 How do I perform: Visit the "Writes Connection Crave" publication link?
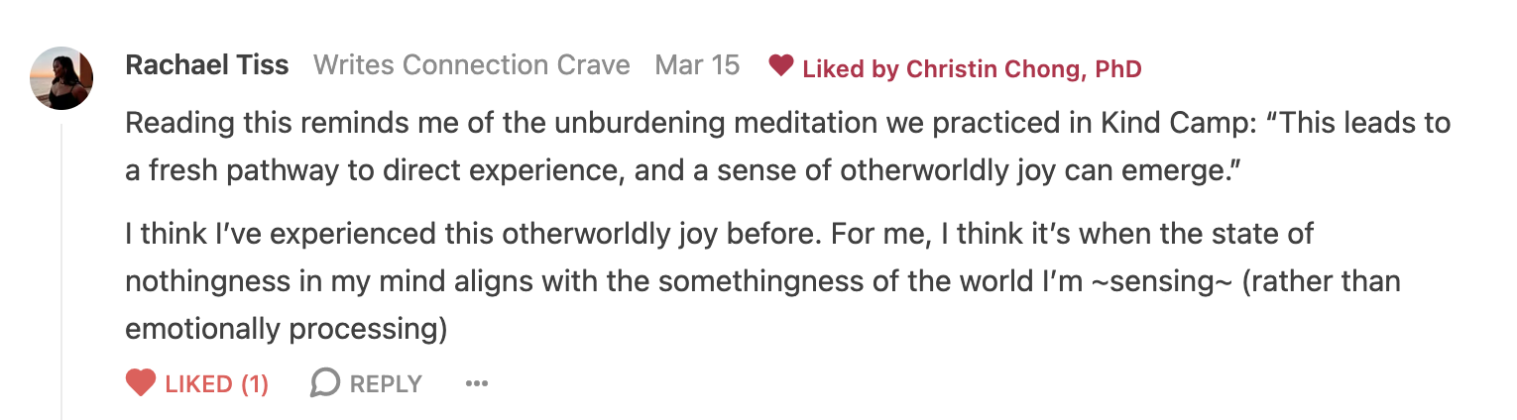[x=471, y=65]
